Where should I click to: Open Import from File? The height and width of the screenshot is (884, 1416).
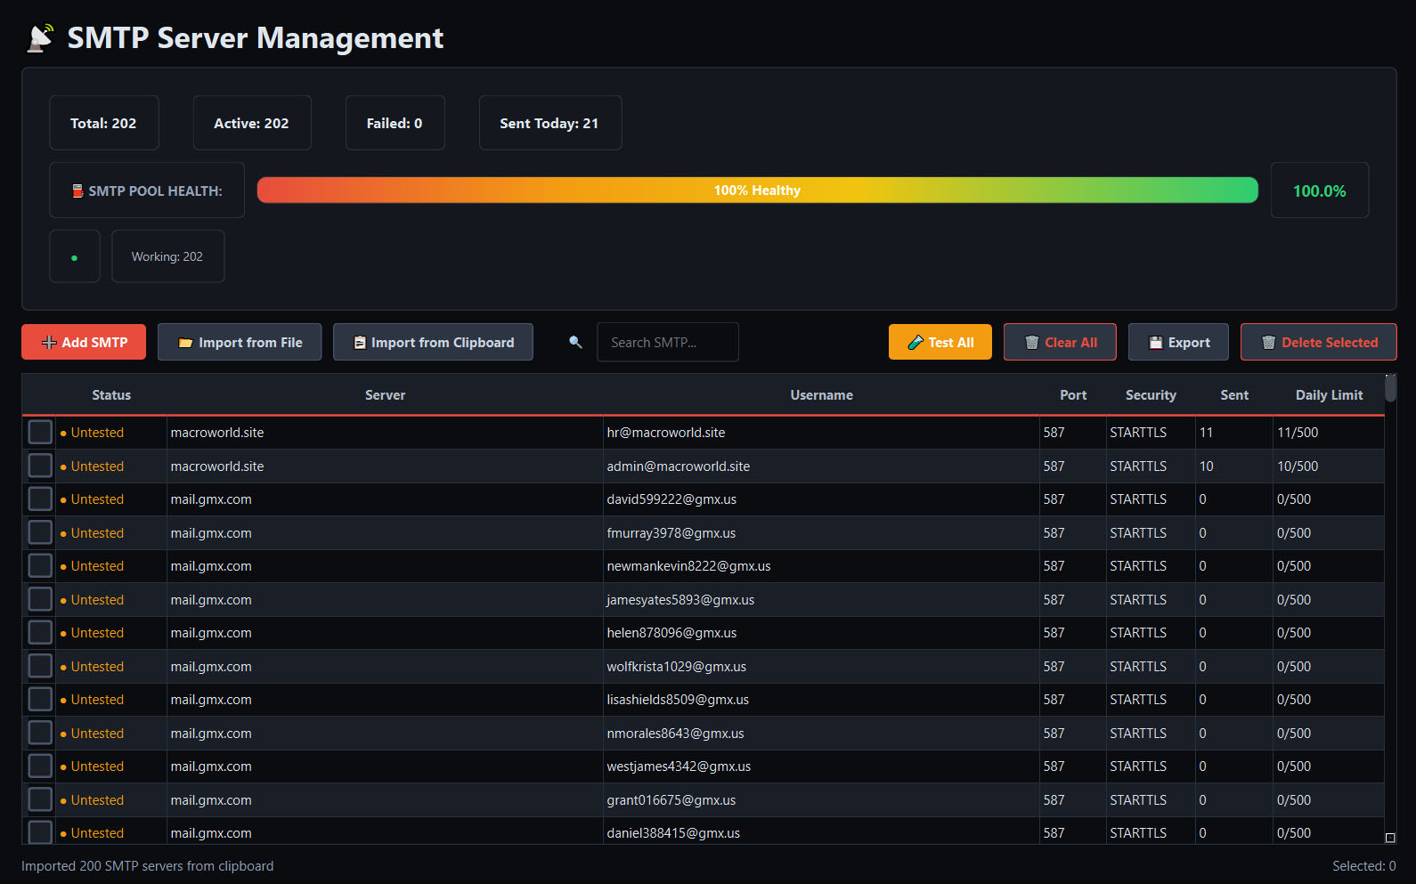pos(240,342)
